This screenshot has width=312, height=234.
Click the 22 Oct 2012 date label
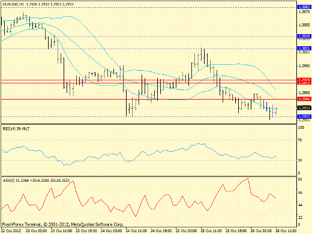point(11,230)
